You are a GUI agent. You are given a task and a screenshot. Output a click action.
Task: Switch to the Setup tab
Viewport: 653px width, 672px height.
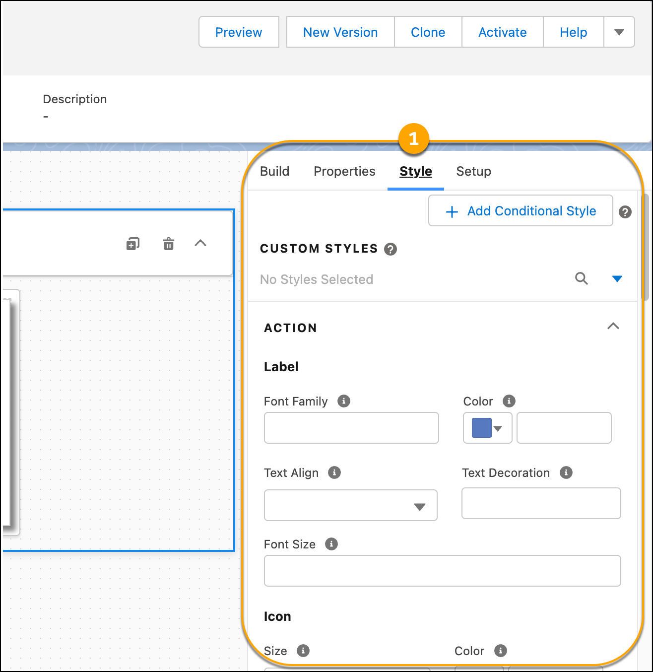pos(474,172)
